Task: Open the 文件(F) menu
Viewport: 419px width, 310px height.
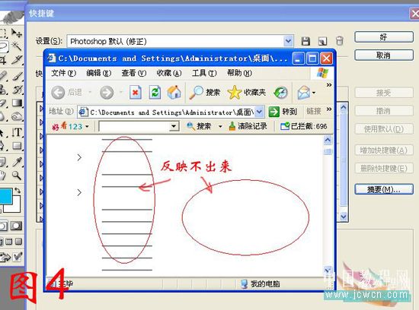Action: pos(63,73)
